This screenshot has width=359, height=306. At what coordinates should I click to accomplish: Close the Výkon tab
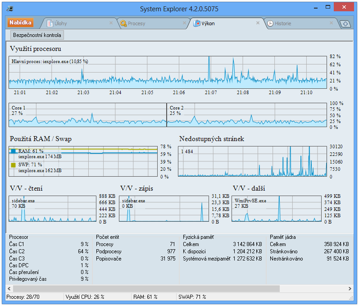(258, 23)
